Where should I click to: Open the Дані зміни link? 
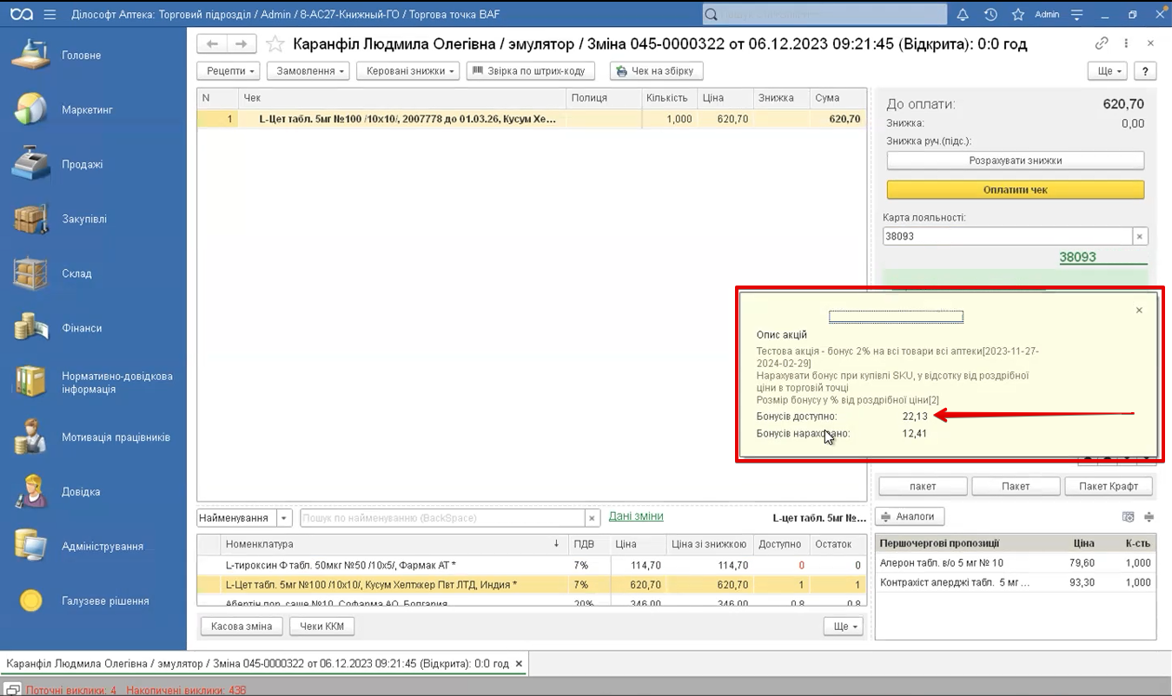click(635, 516)
